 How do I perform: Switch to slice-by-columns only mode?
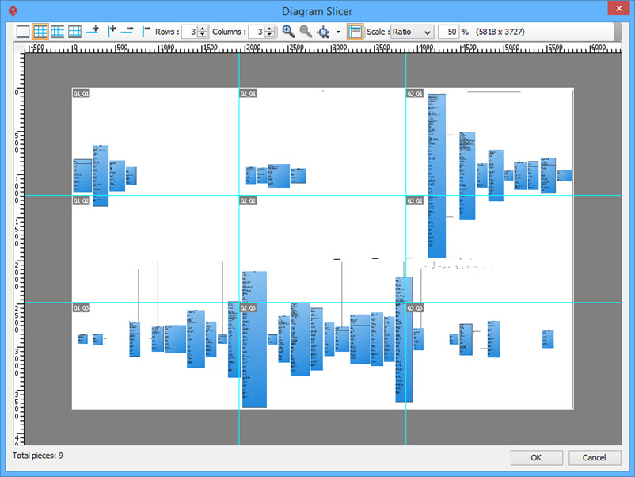pos(74,32)
